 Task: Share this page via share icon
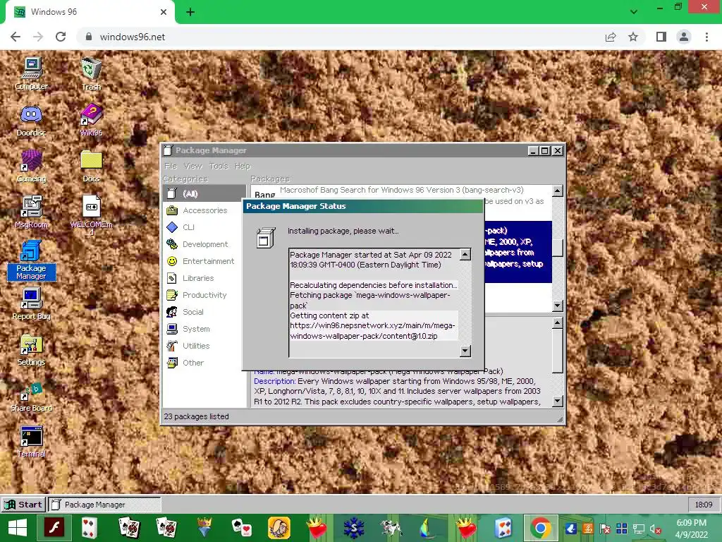pos(611,37)
